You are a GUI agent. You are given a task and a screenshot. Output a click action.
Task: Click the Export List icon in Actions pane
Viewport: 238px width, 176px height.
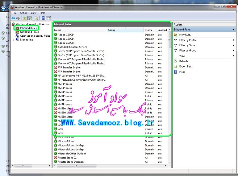pyautogui.click(x=175, y=67)
